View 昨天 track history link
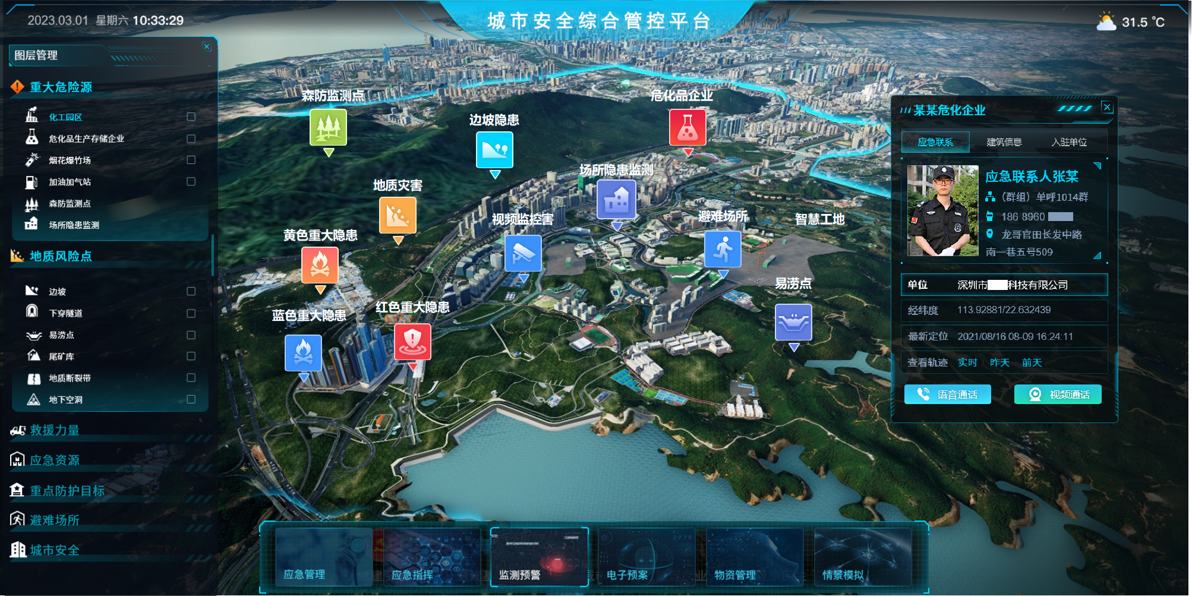 tap(999, 362)
